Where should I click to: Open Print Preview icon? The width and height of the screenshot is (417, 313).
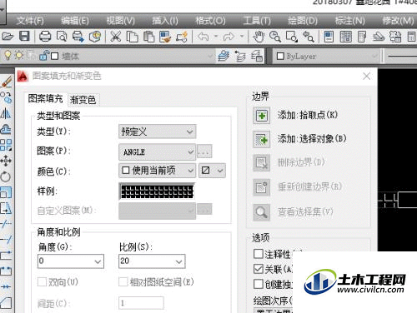tap(62, 37)
